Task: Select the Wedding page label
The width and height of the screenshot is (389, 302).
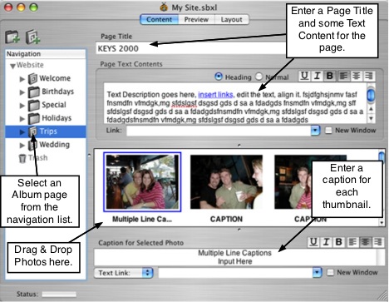Action: (x=55, y=145)
